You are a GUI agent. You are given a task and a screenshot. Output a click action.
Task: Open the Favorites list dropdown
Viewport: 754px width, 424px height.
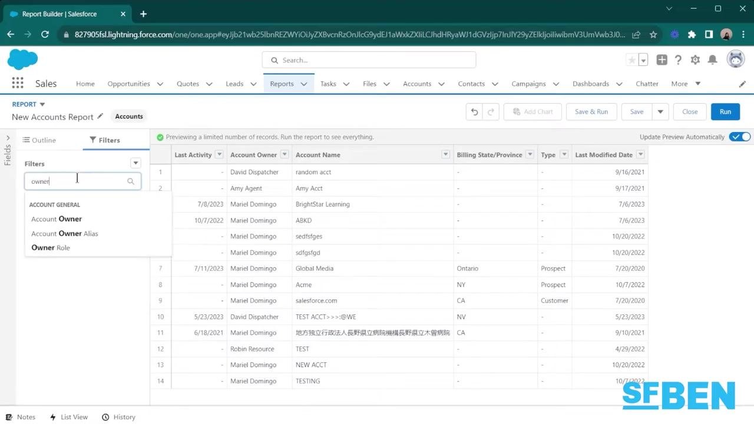tap(643, 60)
